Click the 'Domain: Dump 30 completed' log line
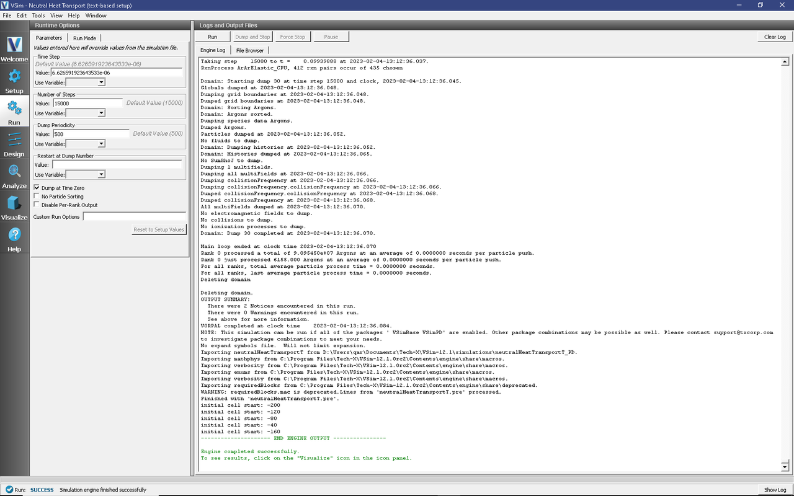The width and height of the screenshot is (794, 496). (x=288, y=233)
